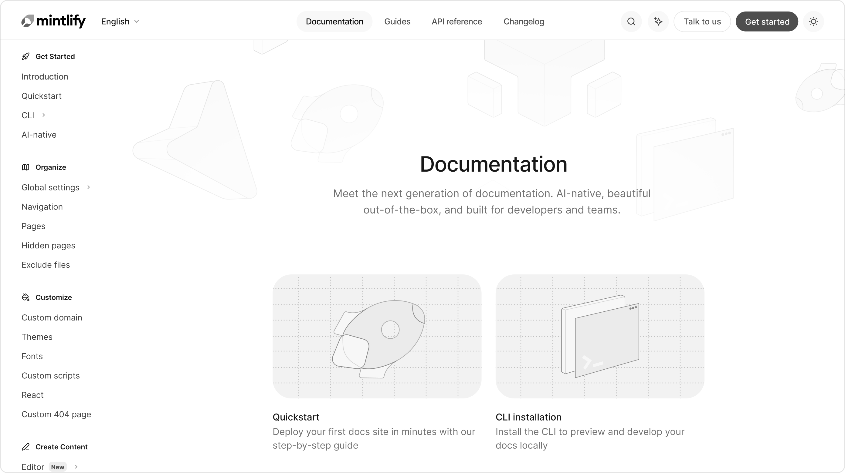Open the API reference tab
Viewport: 845px width, 473px height.
pos(456,22)
